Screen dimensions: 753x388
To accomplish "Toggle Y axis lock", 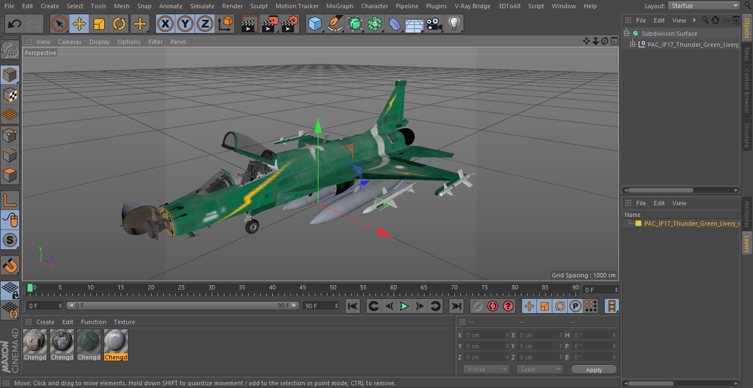I will 185,24.
